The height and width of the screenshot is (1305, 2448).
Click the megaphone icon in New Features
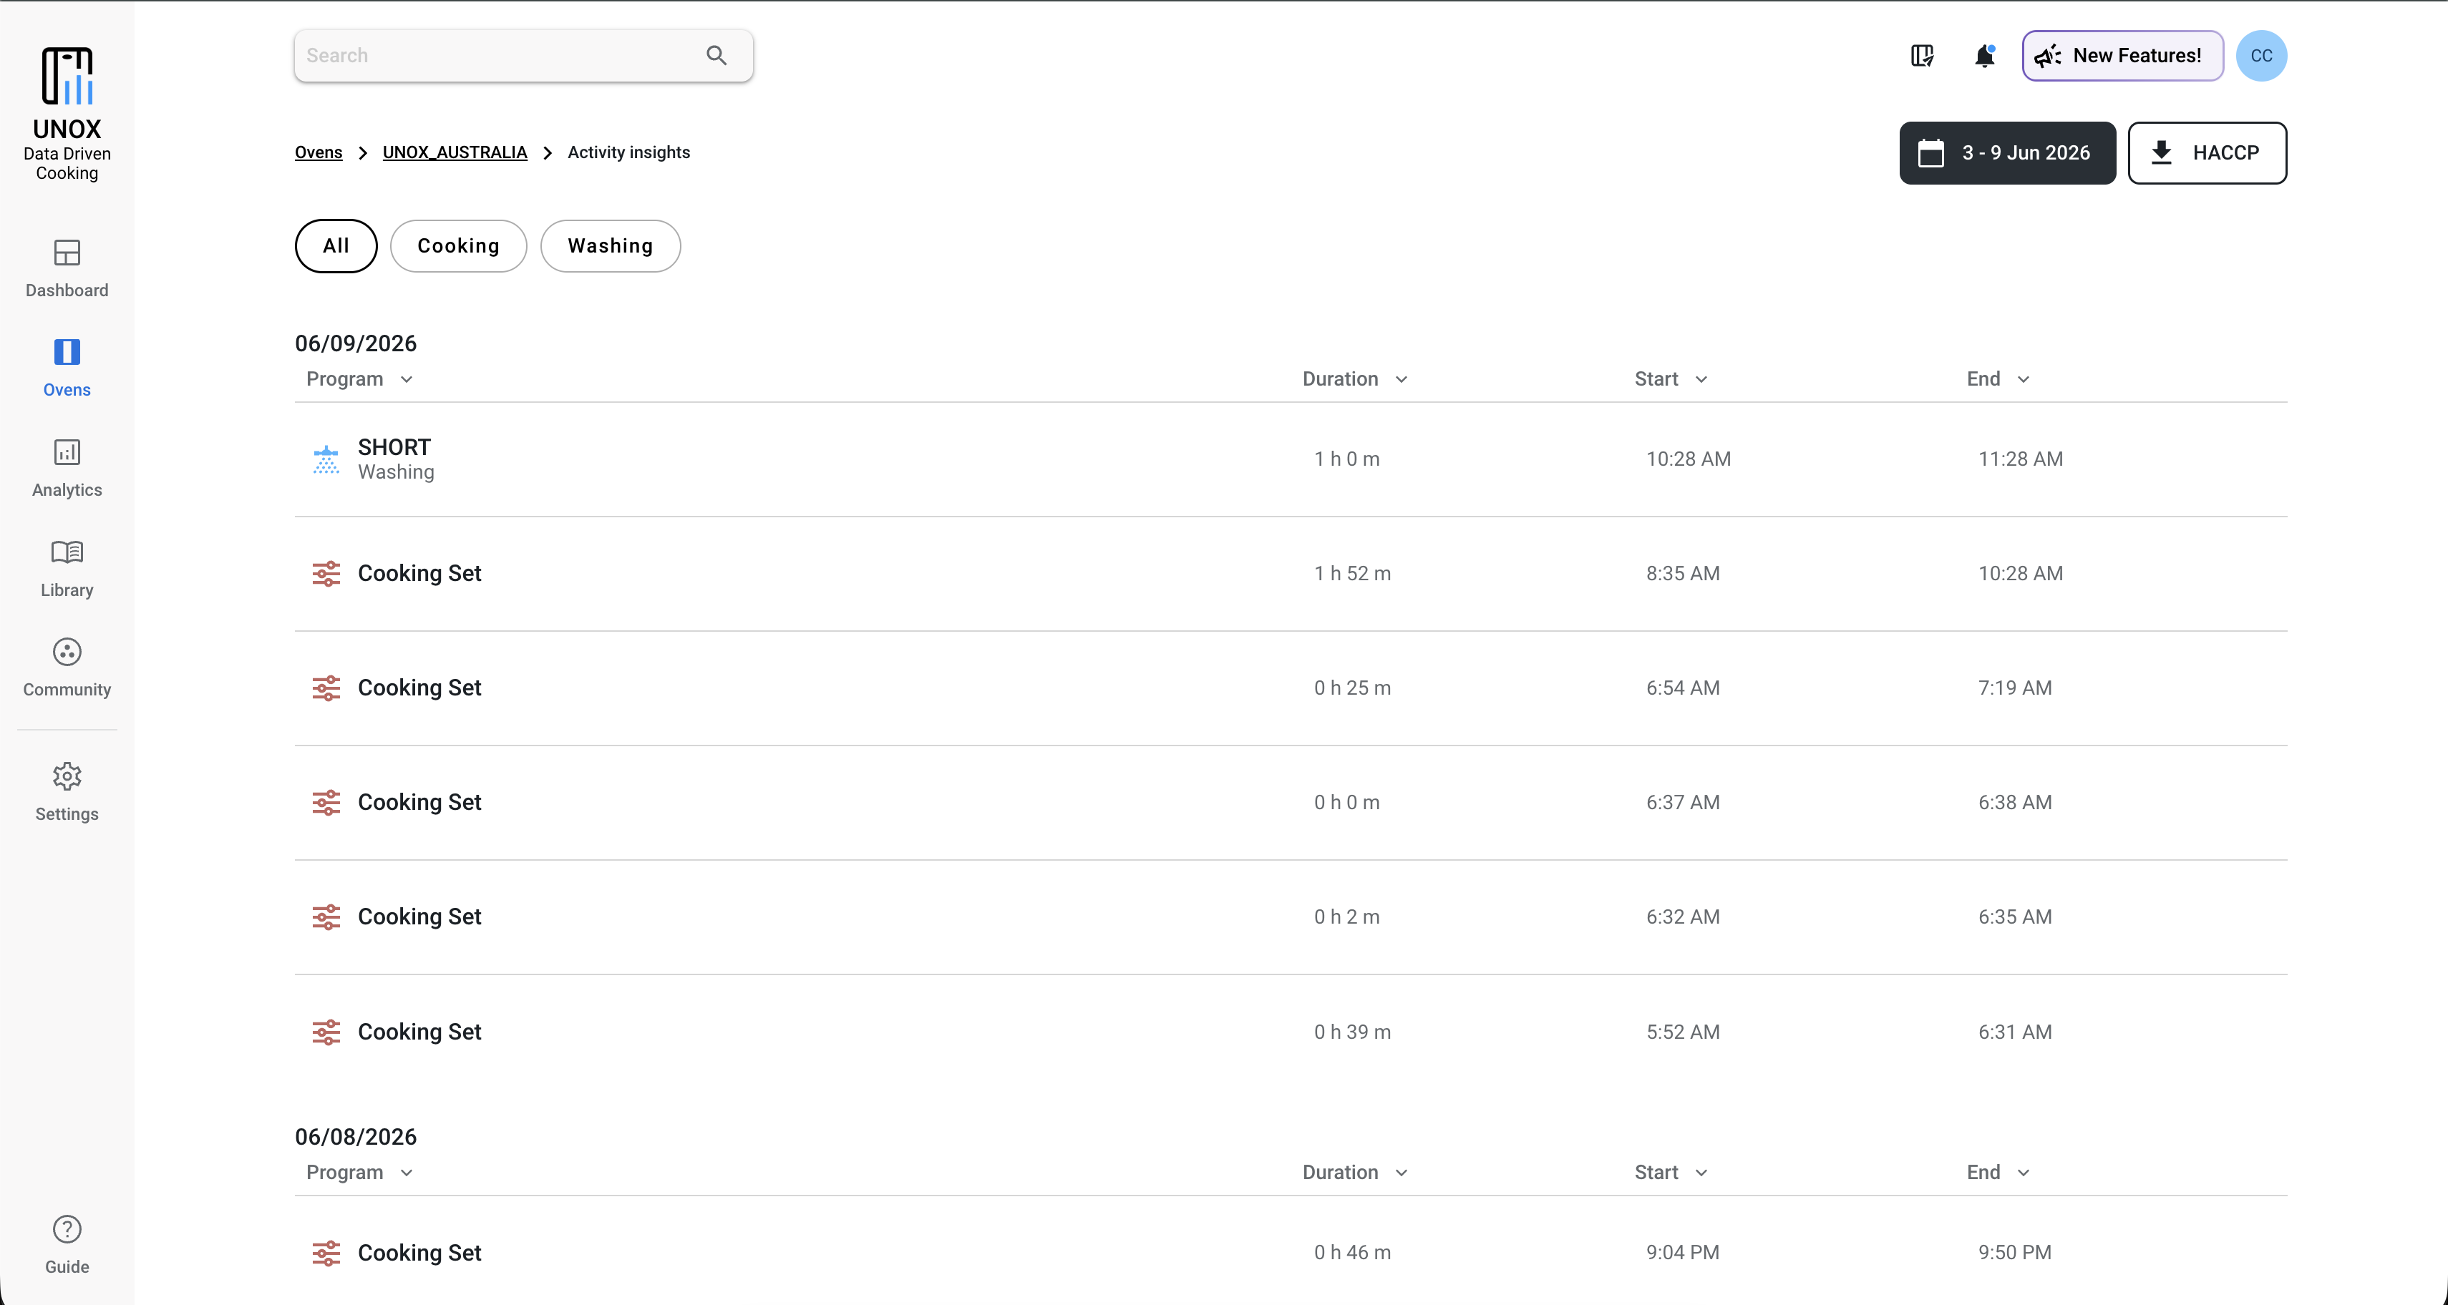pyautogui.click(x=2048, y=55)
